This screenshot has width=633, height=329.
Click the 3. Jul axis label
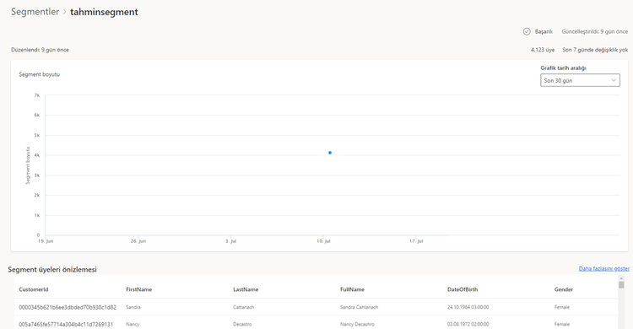[231, 241]
